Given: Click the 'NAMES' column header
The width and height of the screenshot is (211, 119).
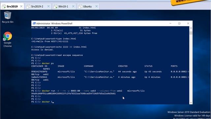Looking at the screenshot, I should [46, 69].
